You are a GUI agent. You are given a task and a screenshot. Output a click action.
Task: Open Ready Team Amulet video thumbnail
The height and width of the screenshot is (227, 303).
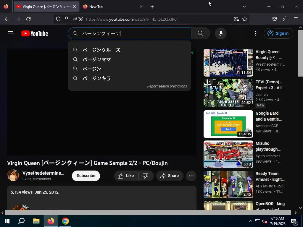(x=228, y=184)
